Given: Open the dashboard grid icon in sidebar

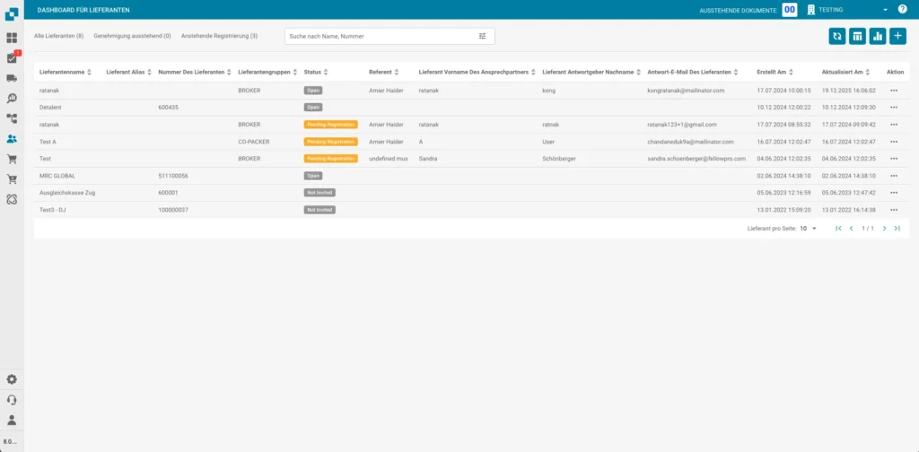Looking at the screenshot, I should pyautogui.click(x=12, y=38).
